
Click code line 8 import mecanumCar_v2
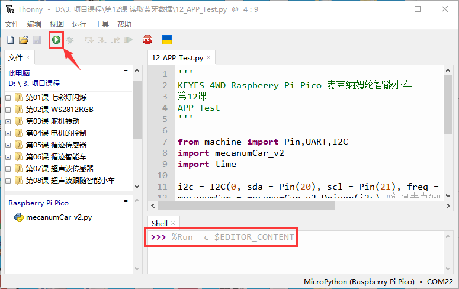coord(231,153)
